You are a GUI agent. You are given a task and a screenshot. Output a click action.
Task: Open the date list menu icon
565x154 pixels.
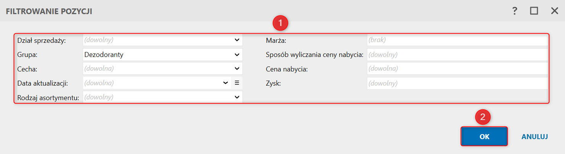pos(237,83)
